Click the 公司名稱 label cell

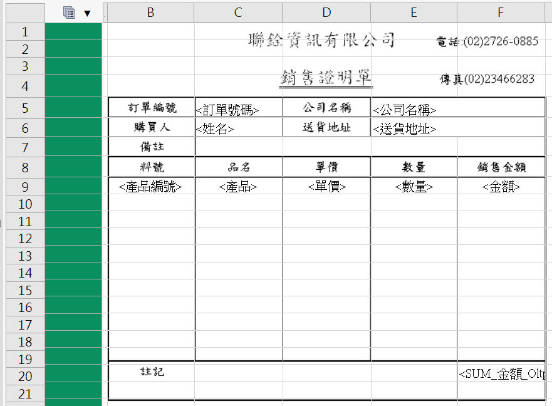tap(326, 107)
